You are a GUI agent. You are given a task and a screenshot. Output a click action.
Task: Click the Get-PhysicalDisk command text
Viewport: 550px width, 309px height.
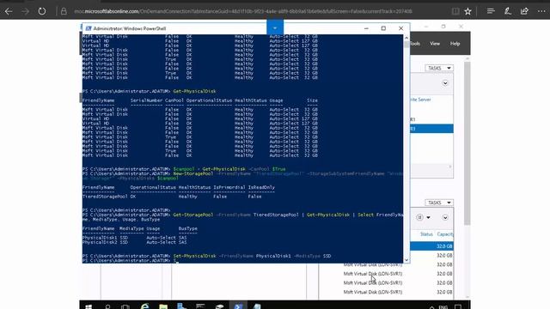(194, 92)
